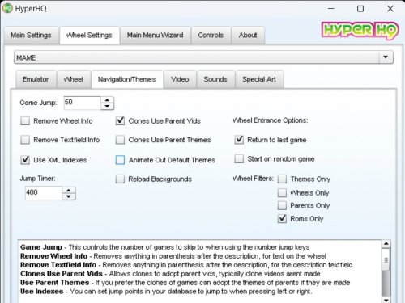
Task: Enable Start on random game
Action: [239, 159]
